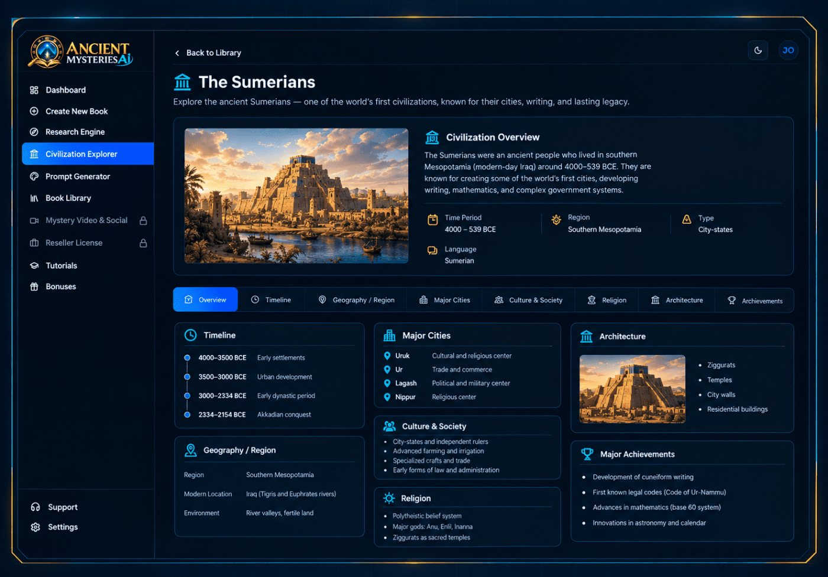Click the Time Period calendar icon

433,220
